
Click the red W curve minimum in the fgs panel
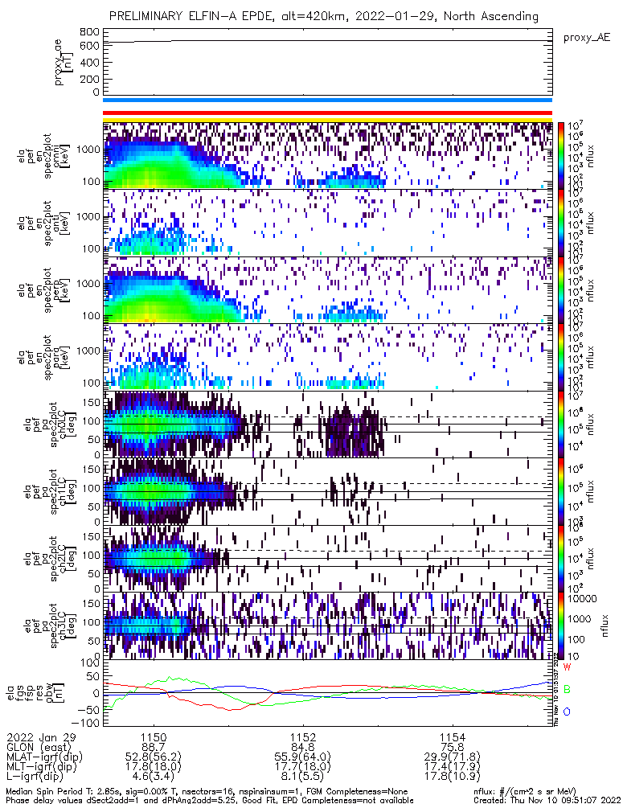point(231,710)
